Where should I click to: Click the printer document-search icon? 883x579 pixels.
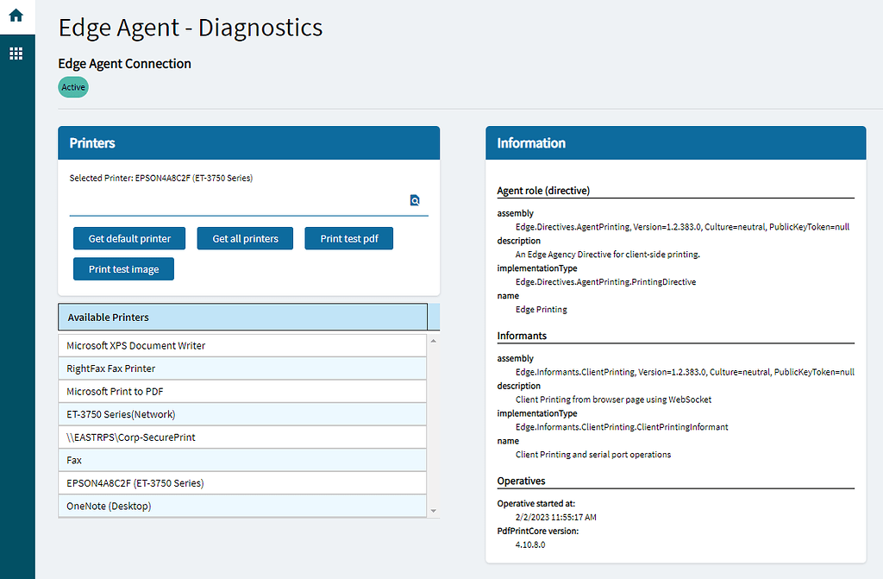pos(415,199)
